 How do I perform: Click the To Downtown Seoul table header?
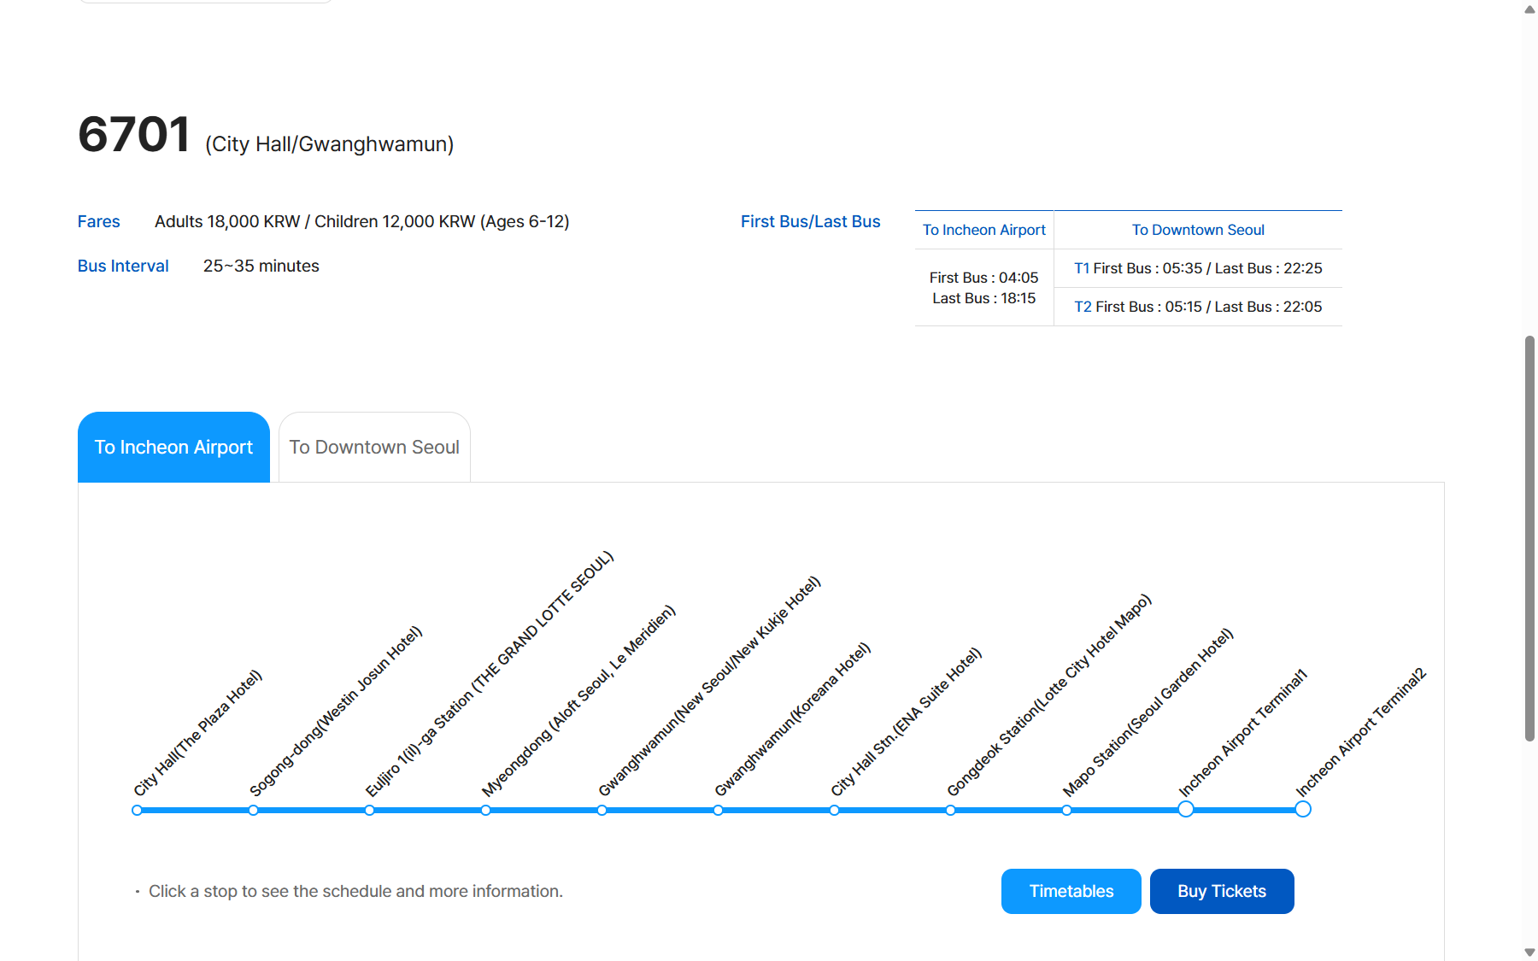[1198, 230]
